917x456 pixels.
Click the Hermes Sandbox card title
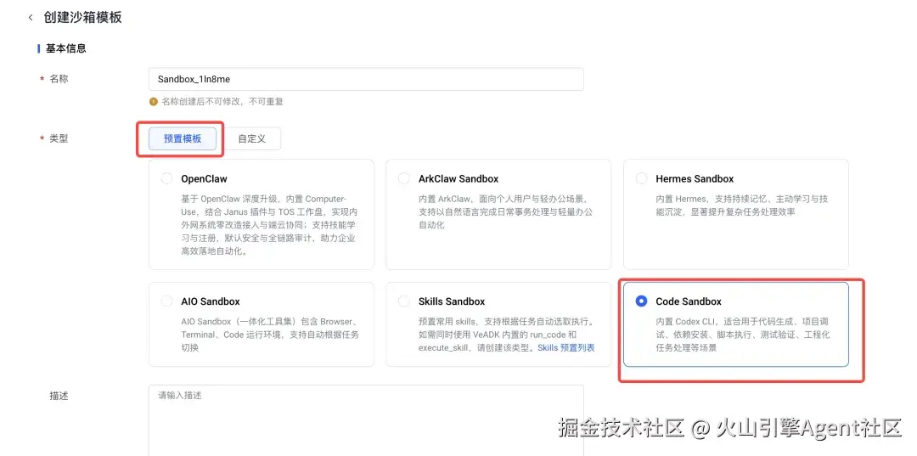695,178
